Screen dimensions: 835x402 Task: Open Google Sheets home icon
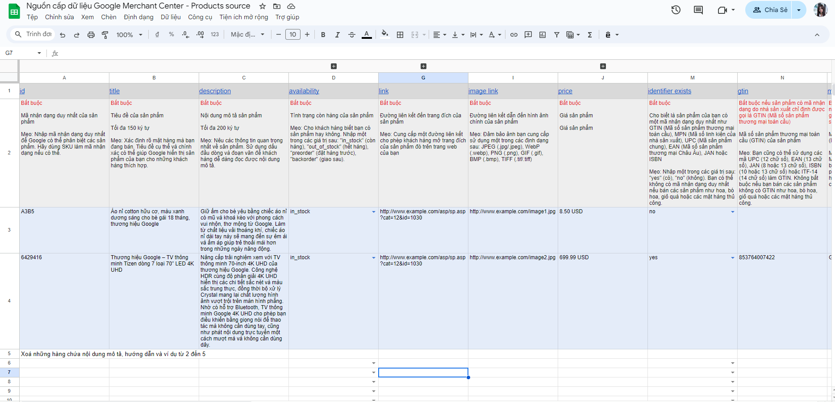point(14,12)
